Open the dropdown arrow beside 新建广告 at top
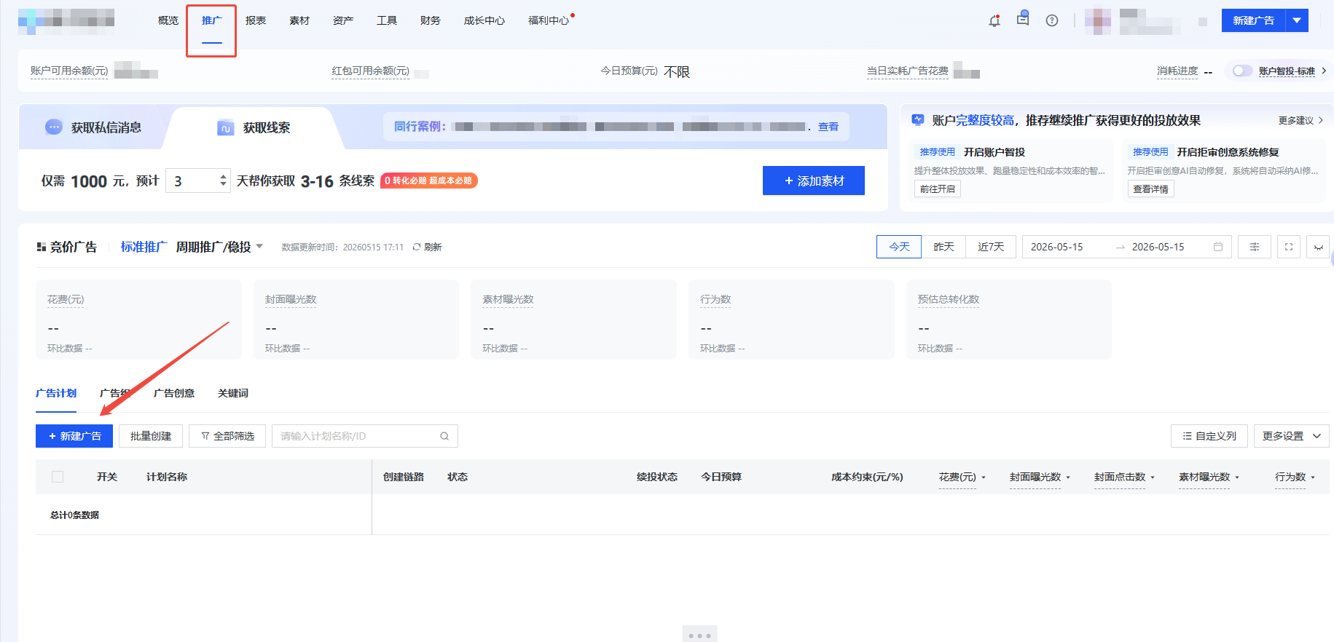 (x=1297, y=20)
